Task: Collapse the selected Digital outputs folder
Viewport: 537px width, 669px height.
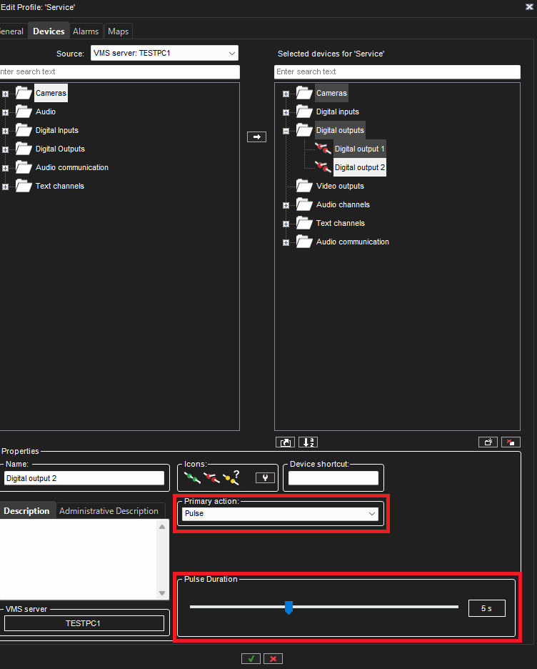Action: tap(286, 131)
